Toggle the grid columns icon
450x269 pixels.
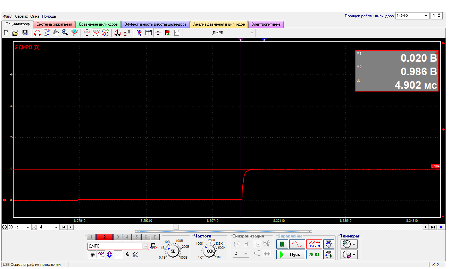click(x=149, y=33)
